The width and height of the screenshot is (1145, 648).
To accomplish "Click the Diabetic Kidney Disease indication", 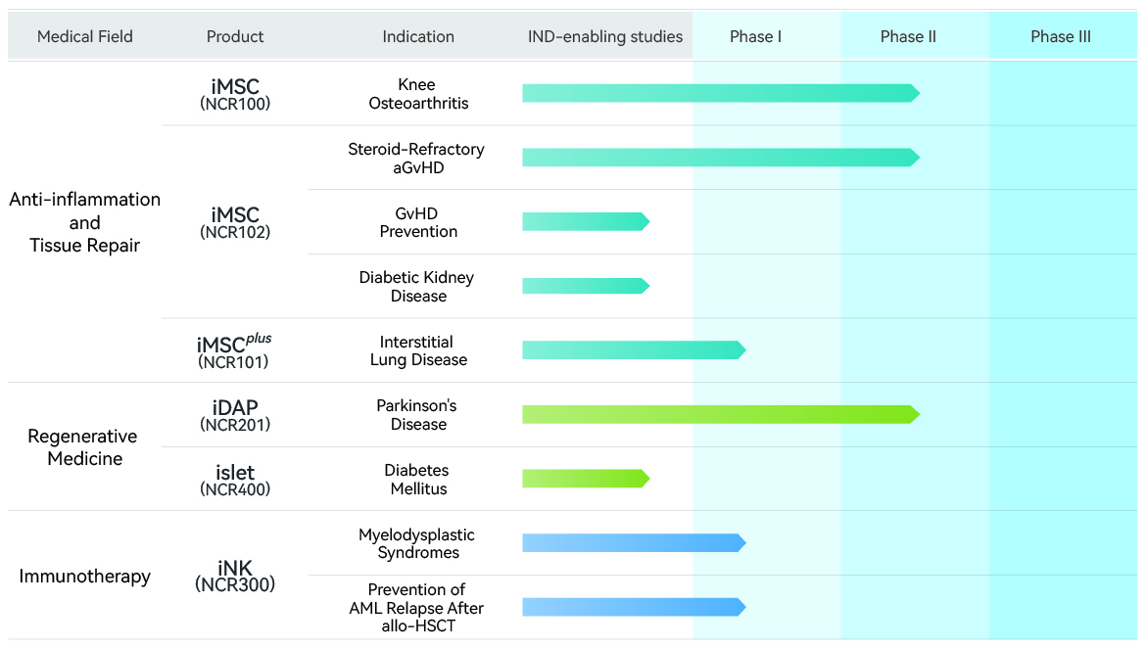I will point(416,287).
